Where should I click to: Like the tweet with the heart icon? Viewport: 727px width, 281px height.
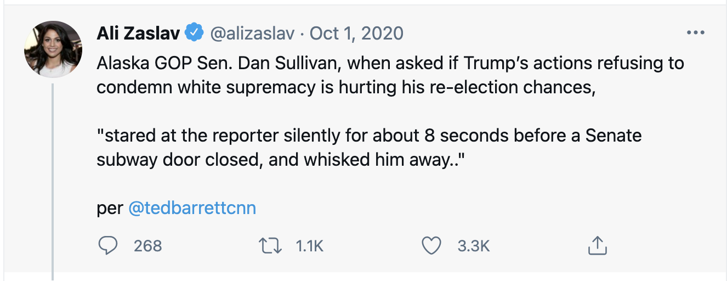pos(432,245)
